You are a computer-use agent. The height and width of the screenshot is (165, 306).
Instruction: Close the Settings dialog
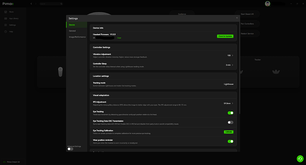click(x=237, y=18)
